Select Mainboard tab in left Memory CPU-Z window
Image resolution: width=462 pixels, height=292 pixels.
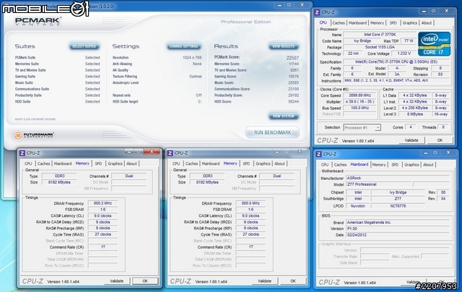coord(63,163)
